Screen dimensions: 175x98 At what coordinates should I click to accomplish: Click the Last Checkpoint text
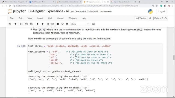pos(84,11)
